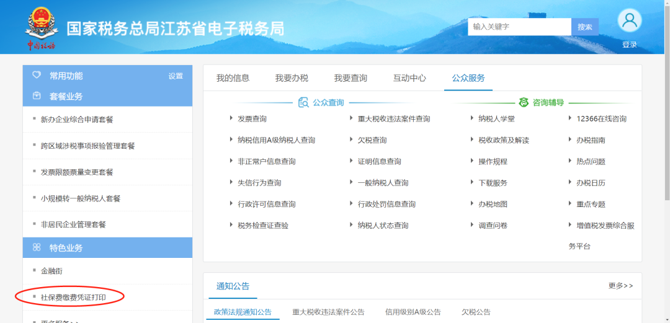Open the 欠税公告 sub-tab
This screenshot has height=323, width=670.
tap(476, 312)
